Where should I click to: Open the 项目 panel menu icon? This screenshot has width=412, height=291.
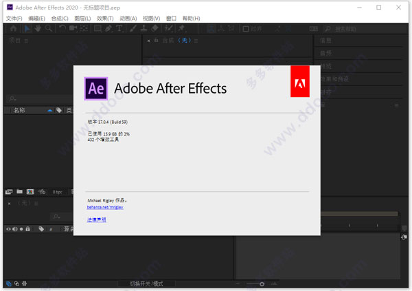(26, 41)
